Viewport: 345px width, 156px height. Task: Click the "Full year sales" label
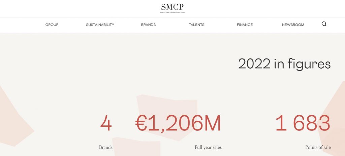tap(208, 147)
